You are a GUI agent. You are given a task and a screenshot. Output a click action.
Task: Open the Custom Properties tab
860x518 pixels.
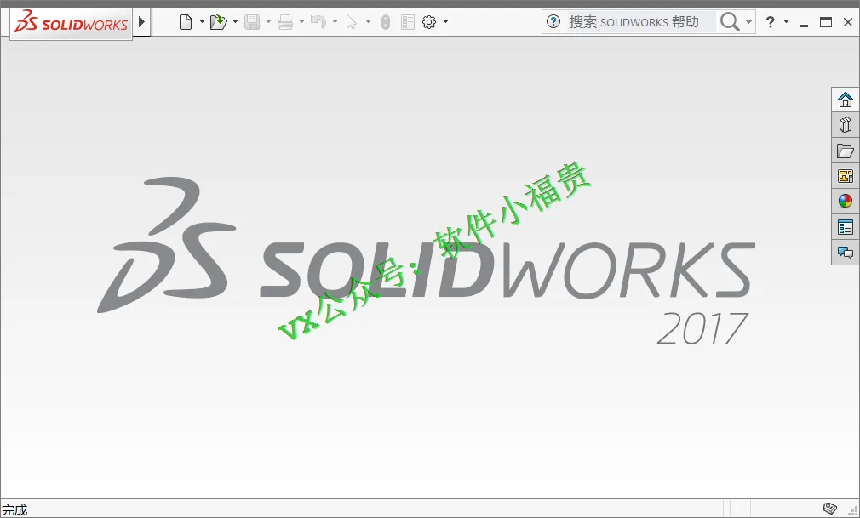(x=846, y=227)
